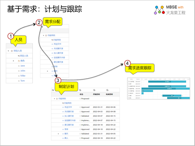Collapse the 功能用例 node in the plan table
This screenshot has width=195, height=146.
pos(54,99)
